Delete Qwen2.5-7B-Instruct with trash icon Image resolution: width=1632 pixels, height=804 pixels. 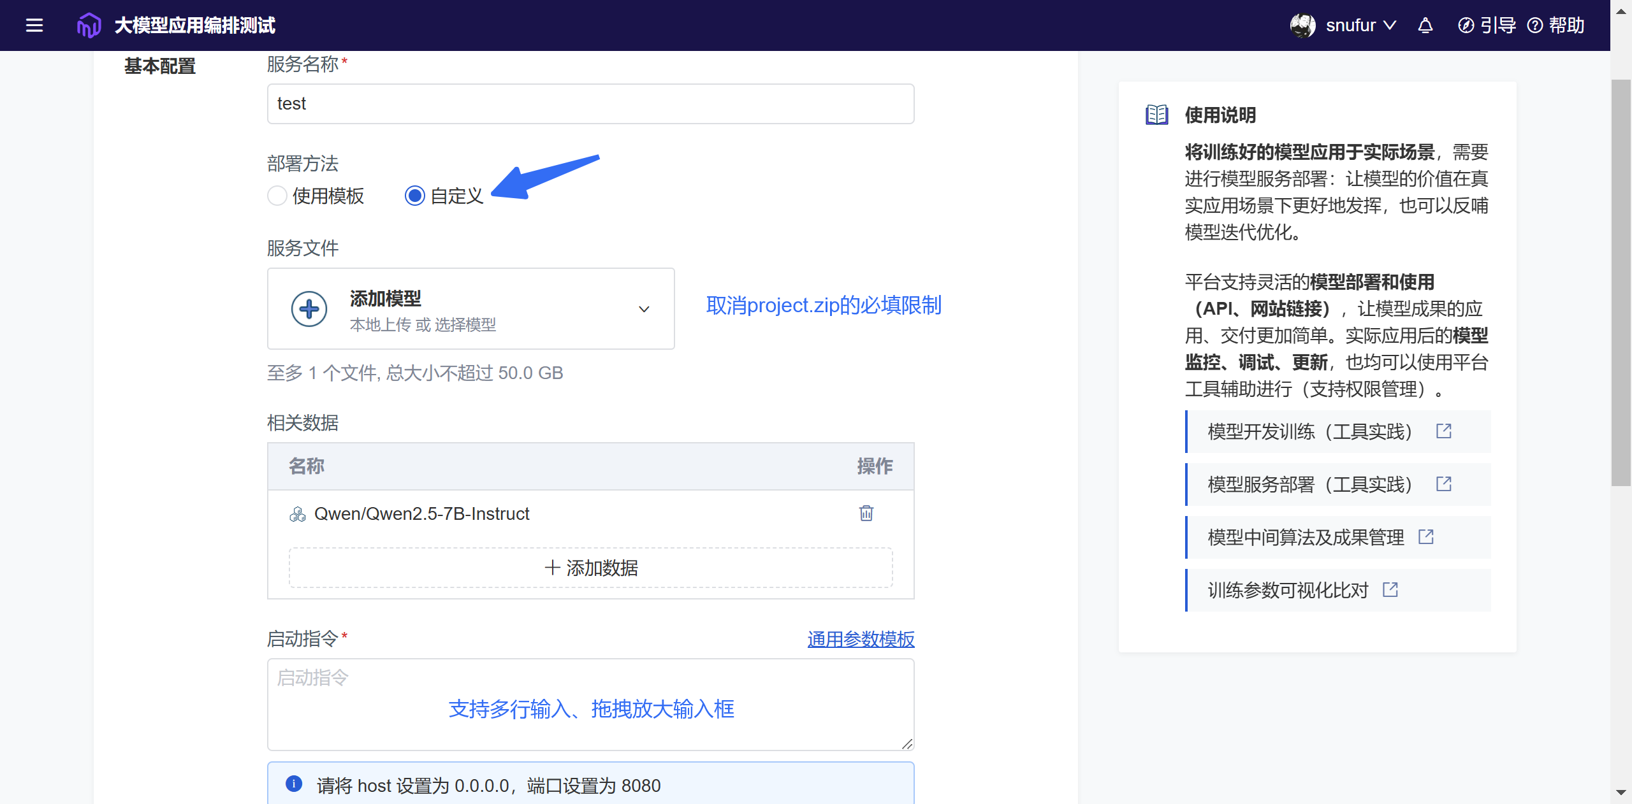[866, 513]
